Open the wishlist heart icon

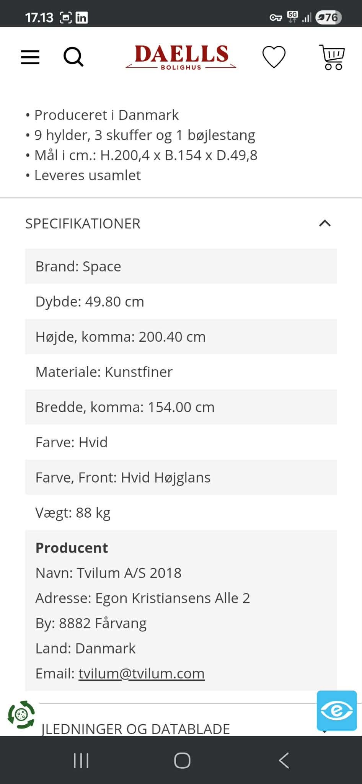(274, 57)
